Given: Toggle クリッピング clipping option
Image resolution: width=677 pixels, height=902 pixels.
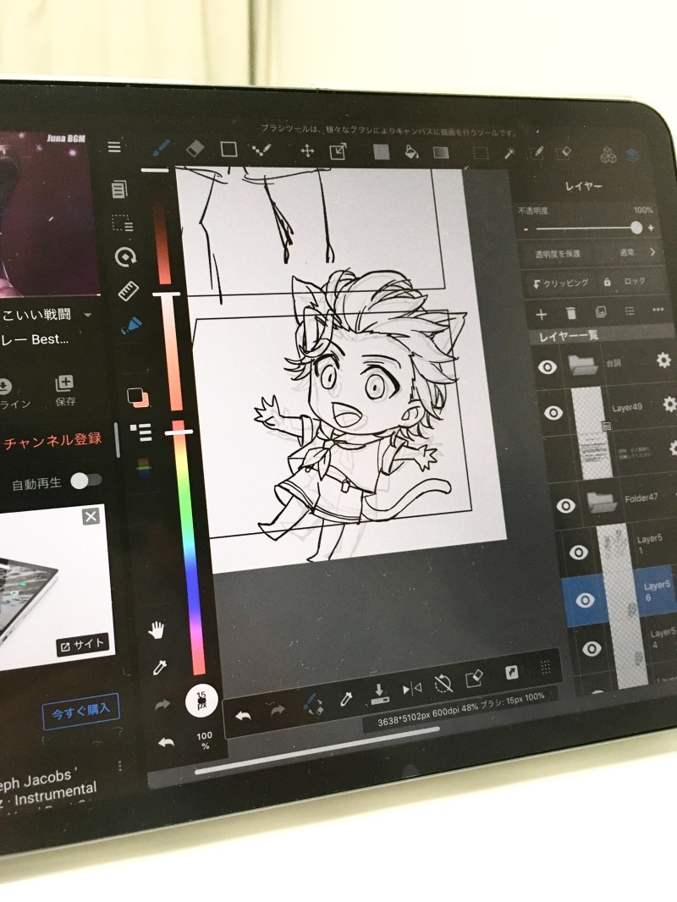Looking at the screenshot, I should point(561,283).
